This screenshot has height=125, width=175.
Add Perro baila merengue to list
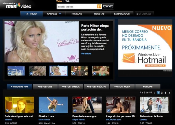75,111
